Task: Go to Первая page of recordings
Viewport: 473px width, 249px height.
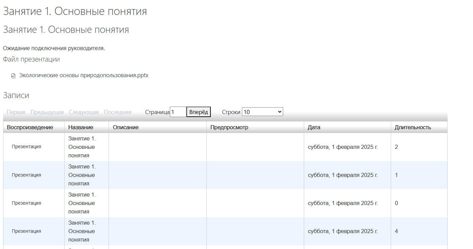Action: click(x=16, y=112)
